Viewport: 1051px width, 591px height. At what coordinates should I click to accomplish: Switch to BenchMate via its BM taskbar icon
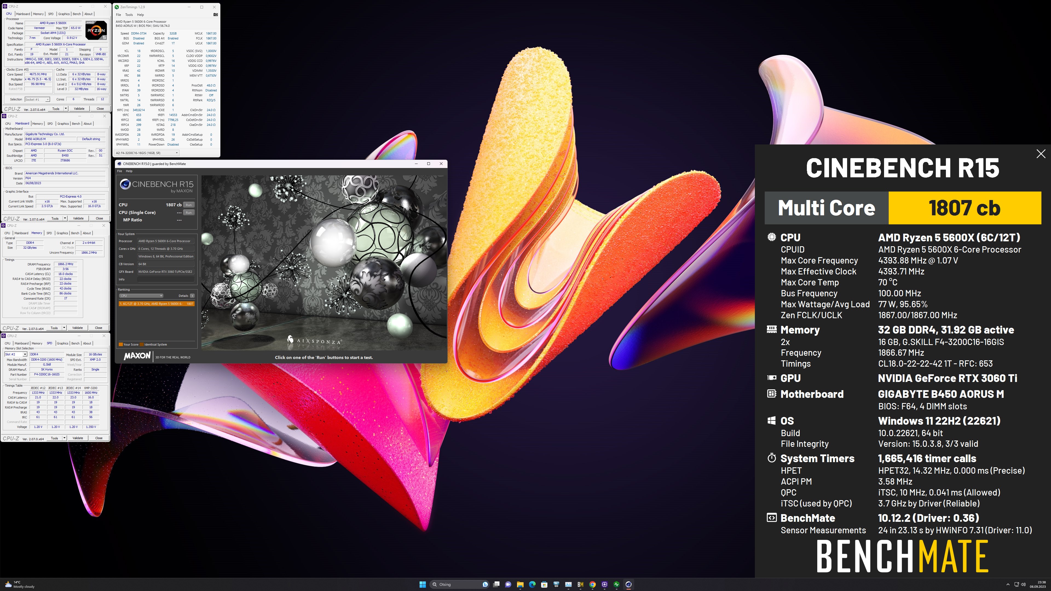click(580, 584)
